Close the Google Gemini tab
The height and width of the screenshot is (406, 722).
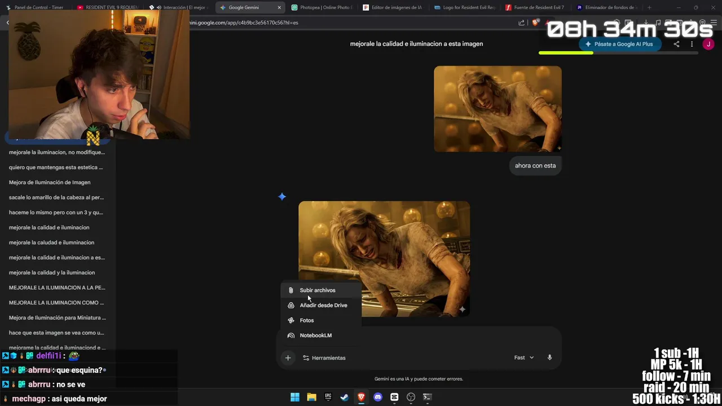click(279, 7)
